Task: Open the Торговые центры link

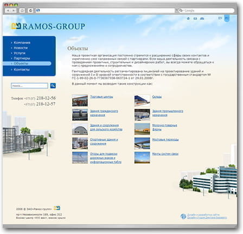Action: pos(101,97)
